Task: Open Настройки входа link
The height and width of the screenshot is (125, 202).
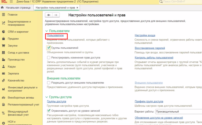Action: (x=145, y=35)
